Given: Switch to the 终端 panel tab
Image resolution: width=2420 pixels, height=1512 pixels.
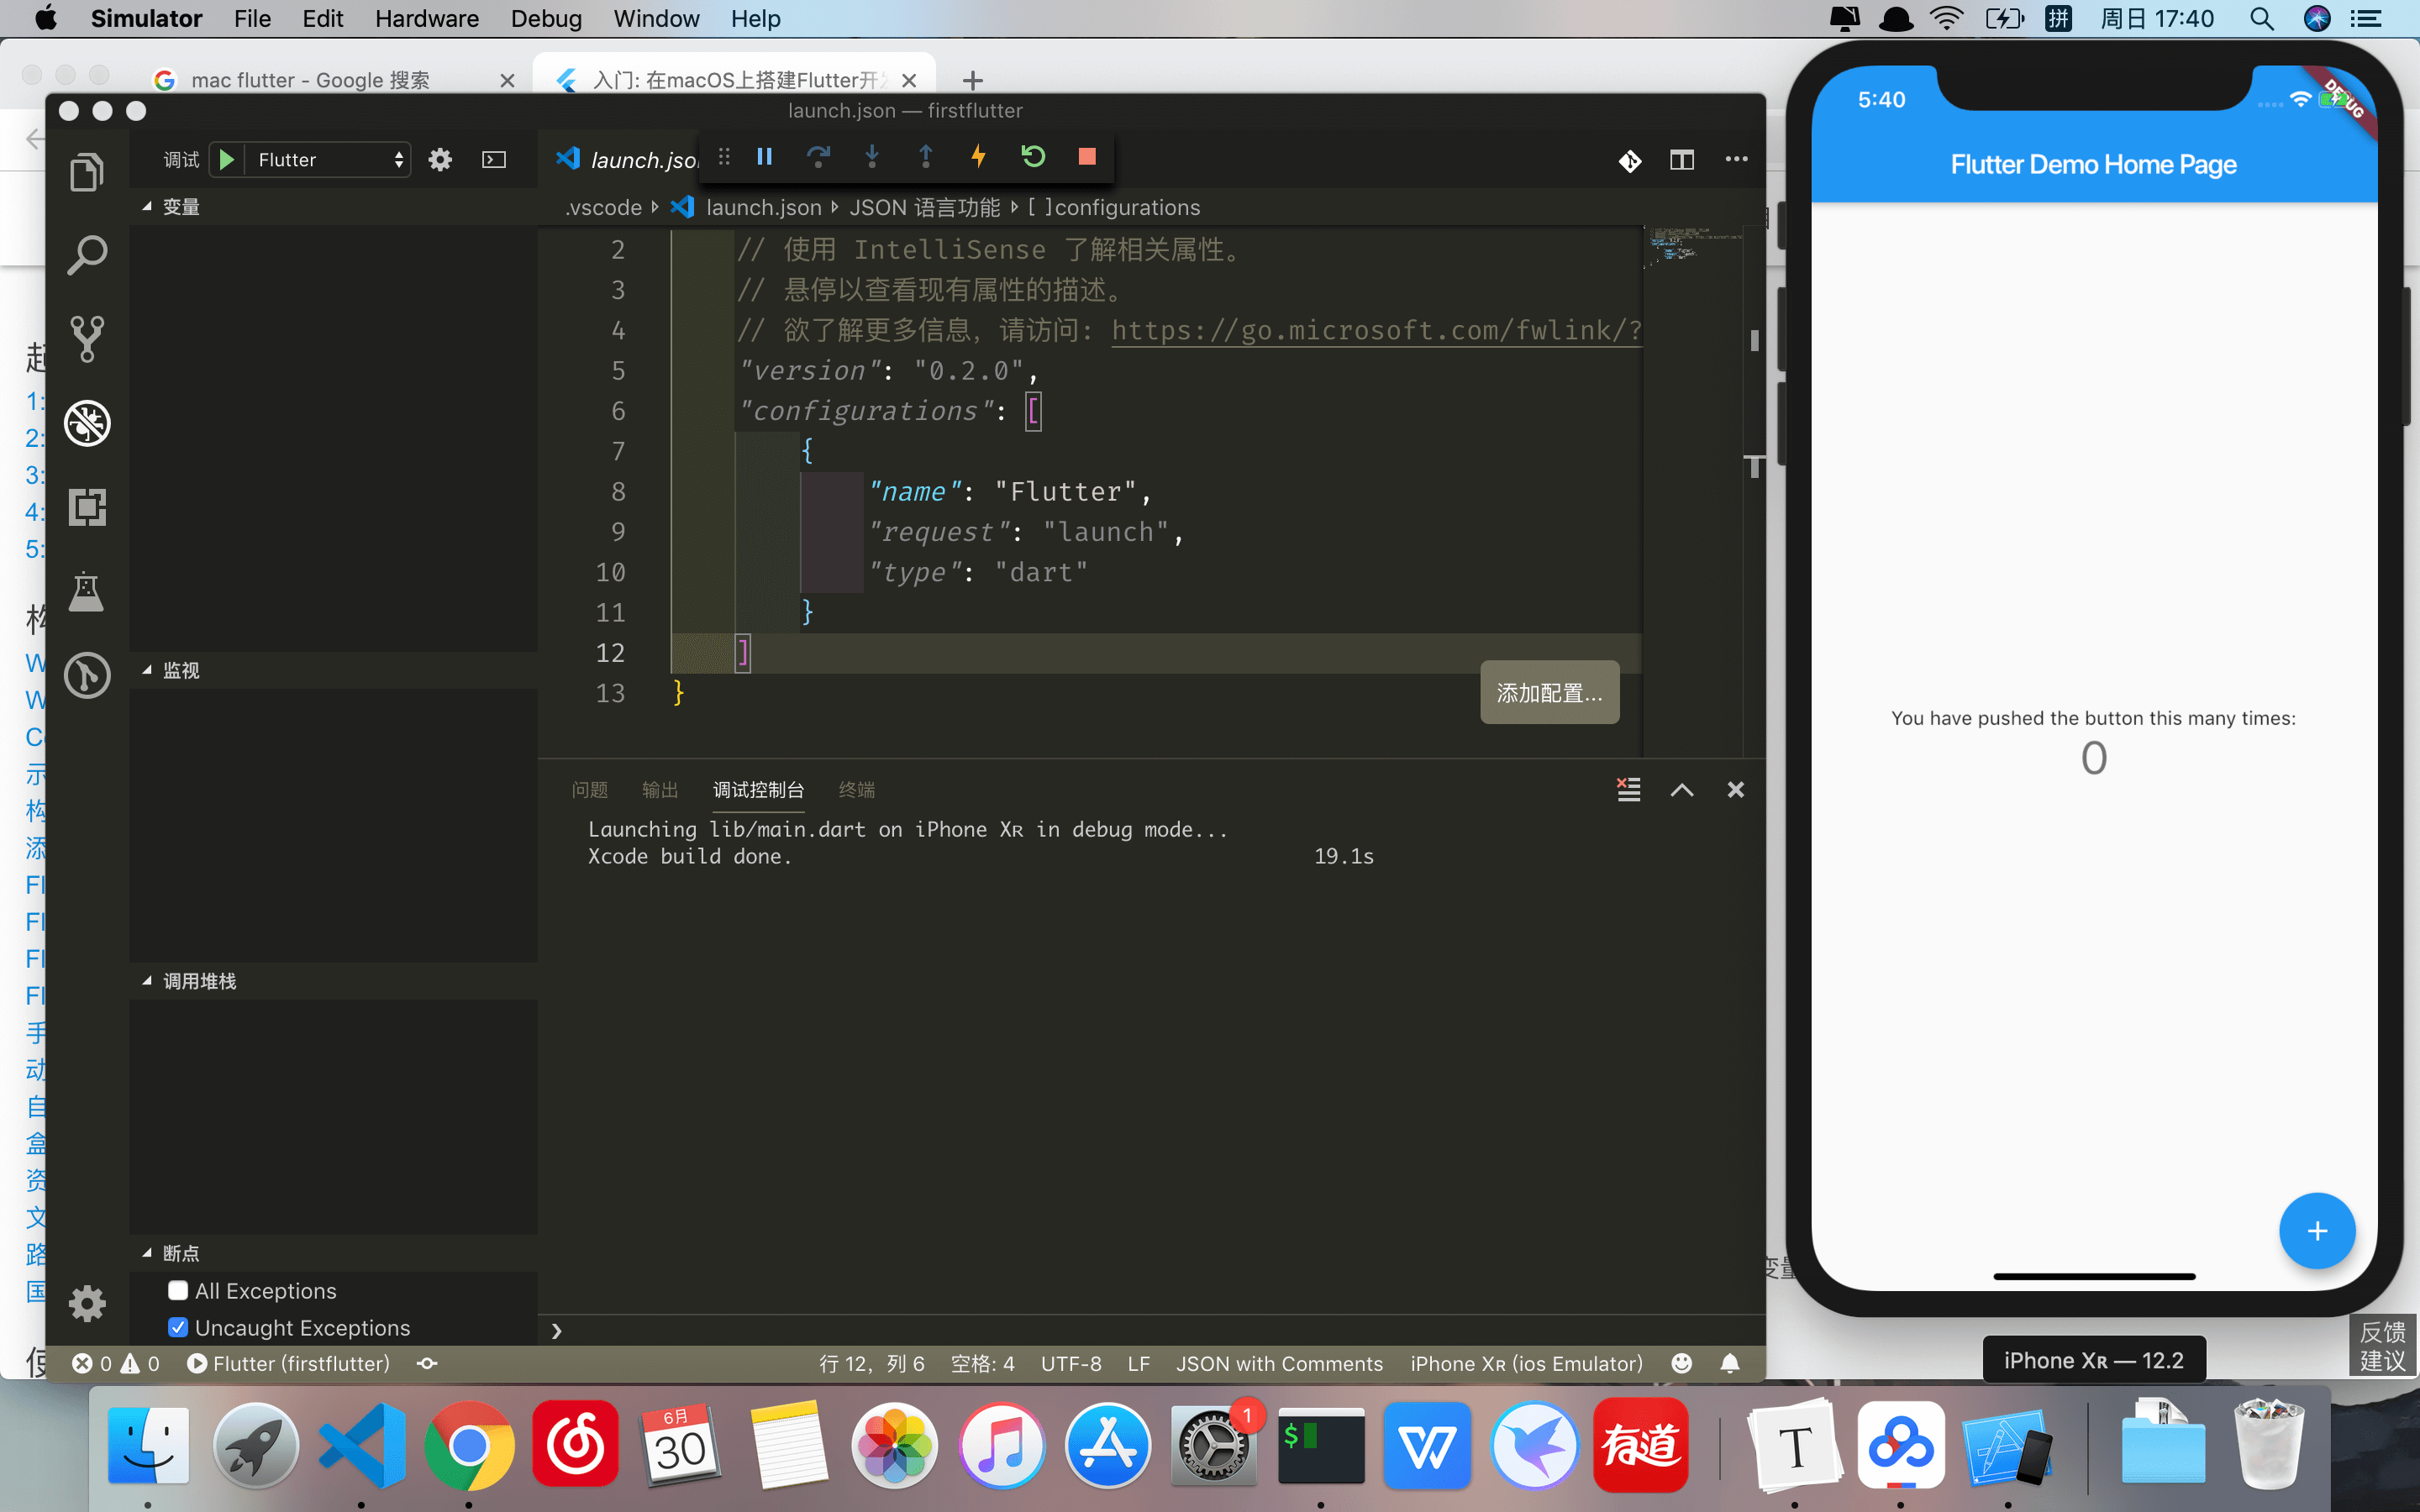Looking at the screenshot, I should point(856,790).
